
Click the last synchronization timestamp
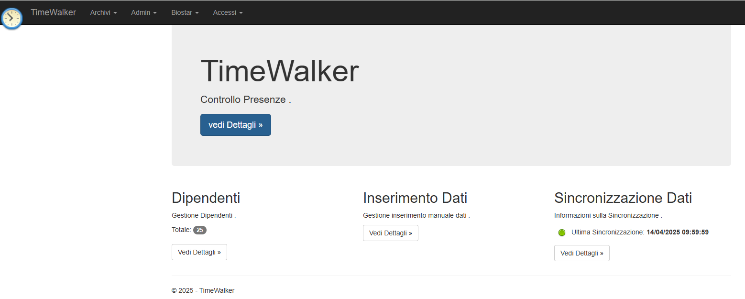tap(677, 232)
